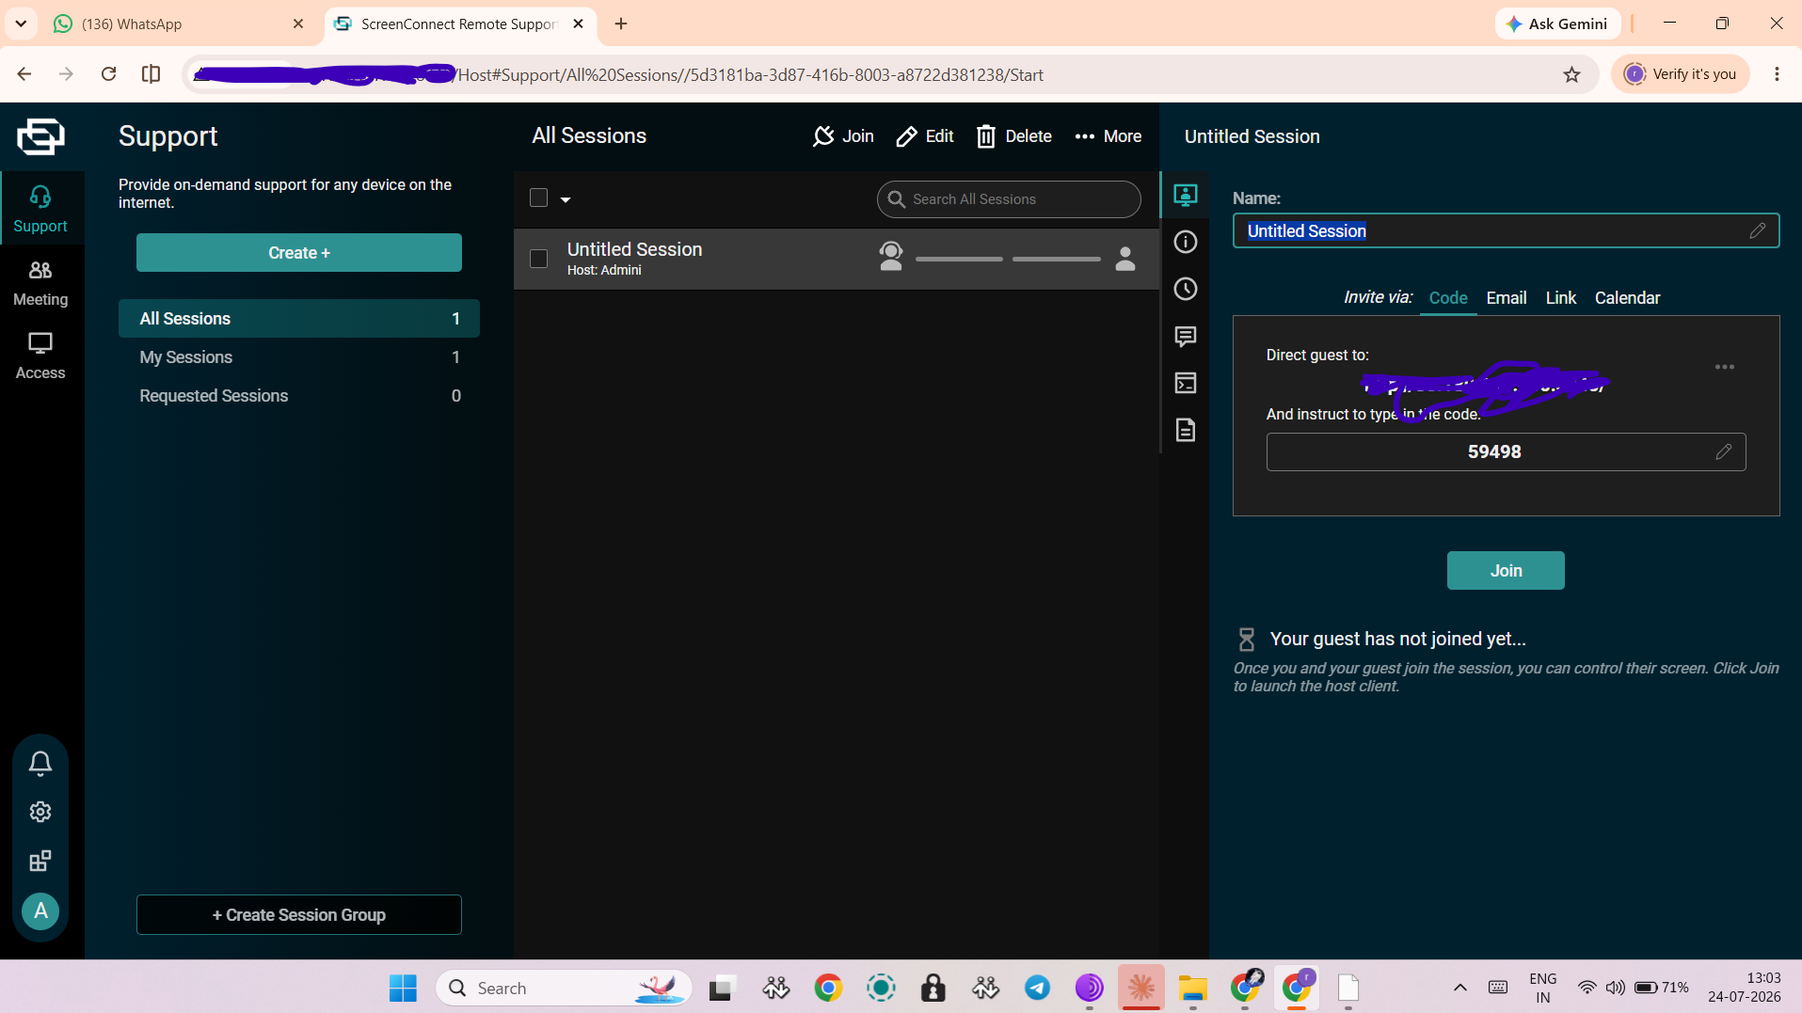Expand the selection dropdown arrow

pyautogui.click(x=566, y=199)
